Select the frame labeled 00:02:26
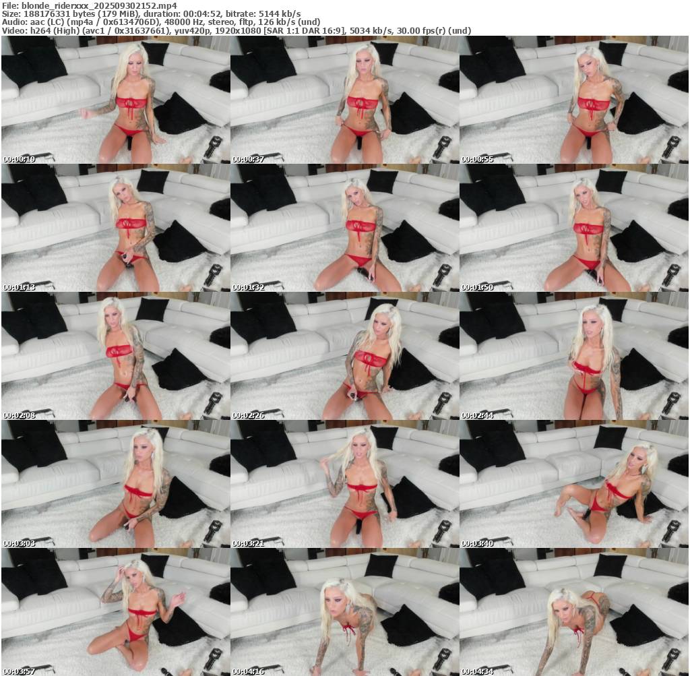Screen dimensions: 690x676 tap(344, 356)
